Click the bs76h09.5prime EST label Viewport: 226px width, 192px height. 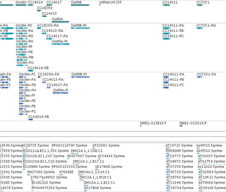[x=212, y=183]
